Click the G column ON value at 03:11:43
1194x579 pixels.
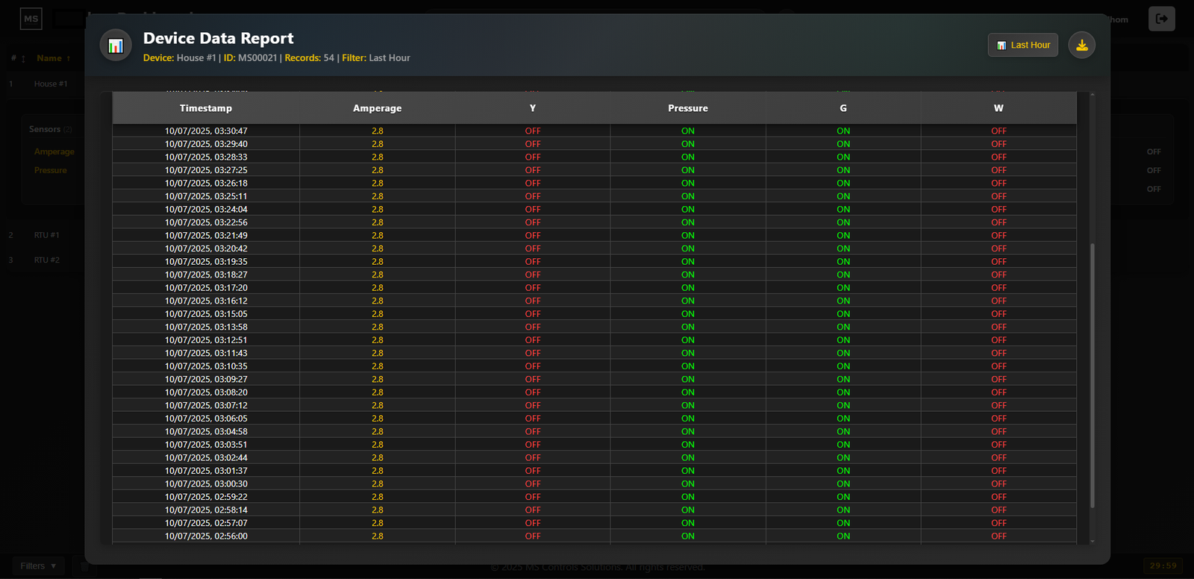[x=843, y=353]
